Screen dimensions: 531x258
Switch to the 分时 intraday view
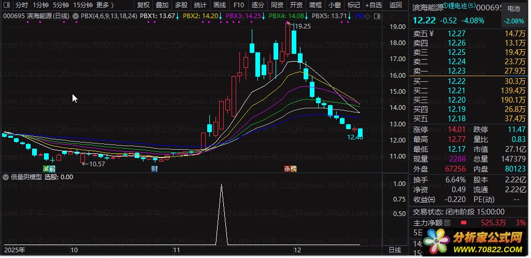(x=22, y=5)
